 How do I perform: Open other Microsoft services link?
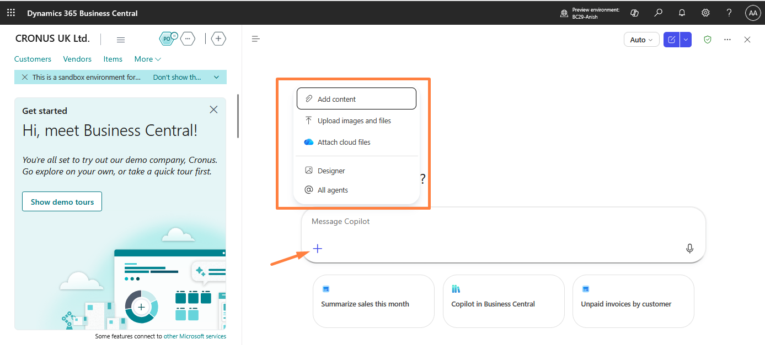195,336
